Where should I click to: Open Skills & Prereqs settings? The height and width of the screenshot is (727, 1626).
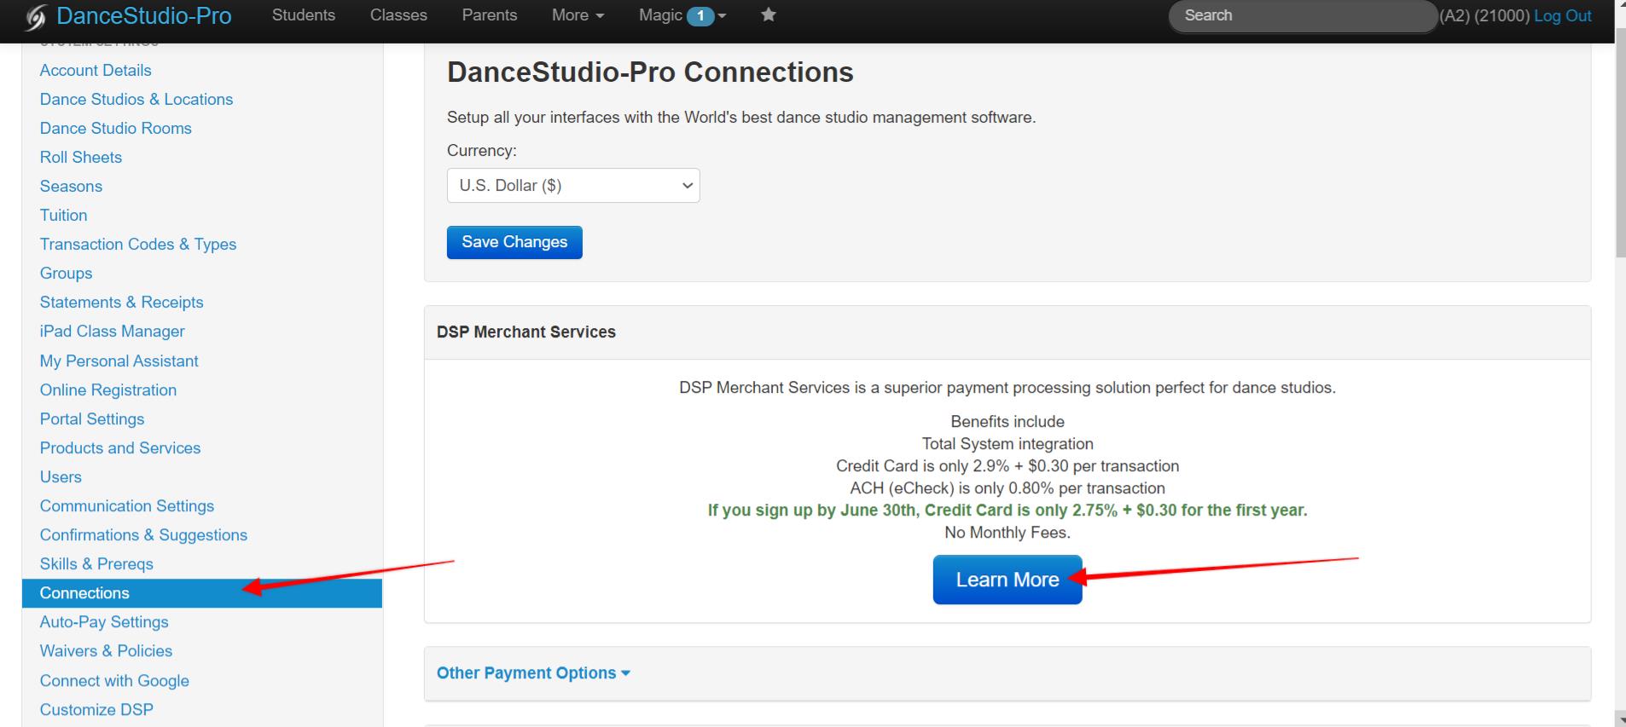point(96,563)
